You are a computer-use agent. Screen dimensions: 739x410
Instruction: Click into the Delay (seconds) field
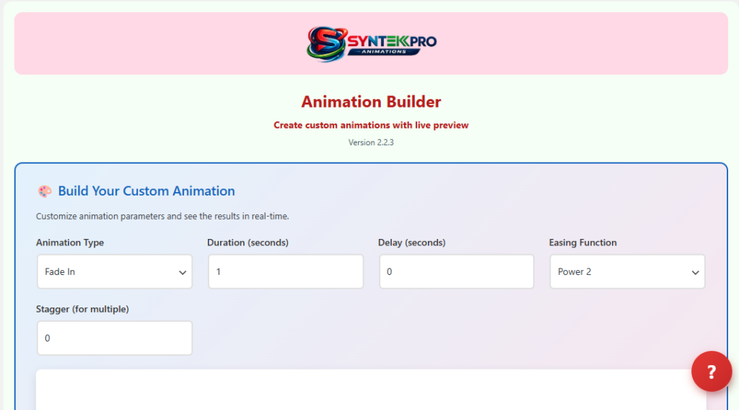point(456,271)
